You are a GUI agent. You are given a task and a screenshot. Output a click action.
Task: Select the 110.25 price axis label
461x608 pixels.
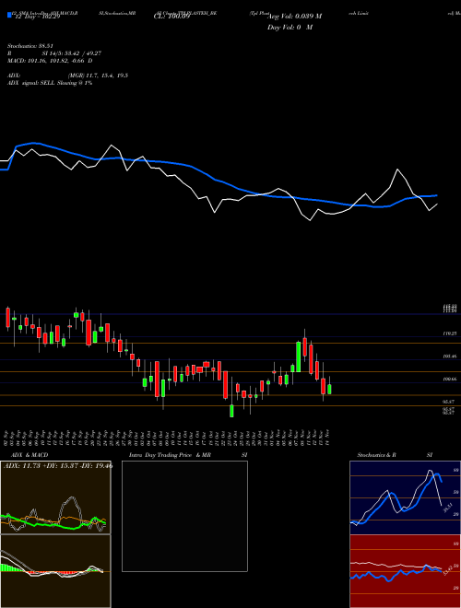coord(450,333)
